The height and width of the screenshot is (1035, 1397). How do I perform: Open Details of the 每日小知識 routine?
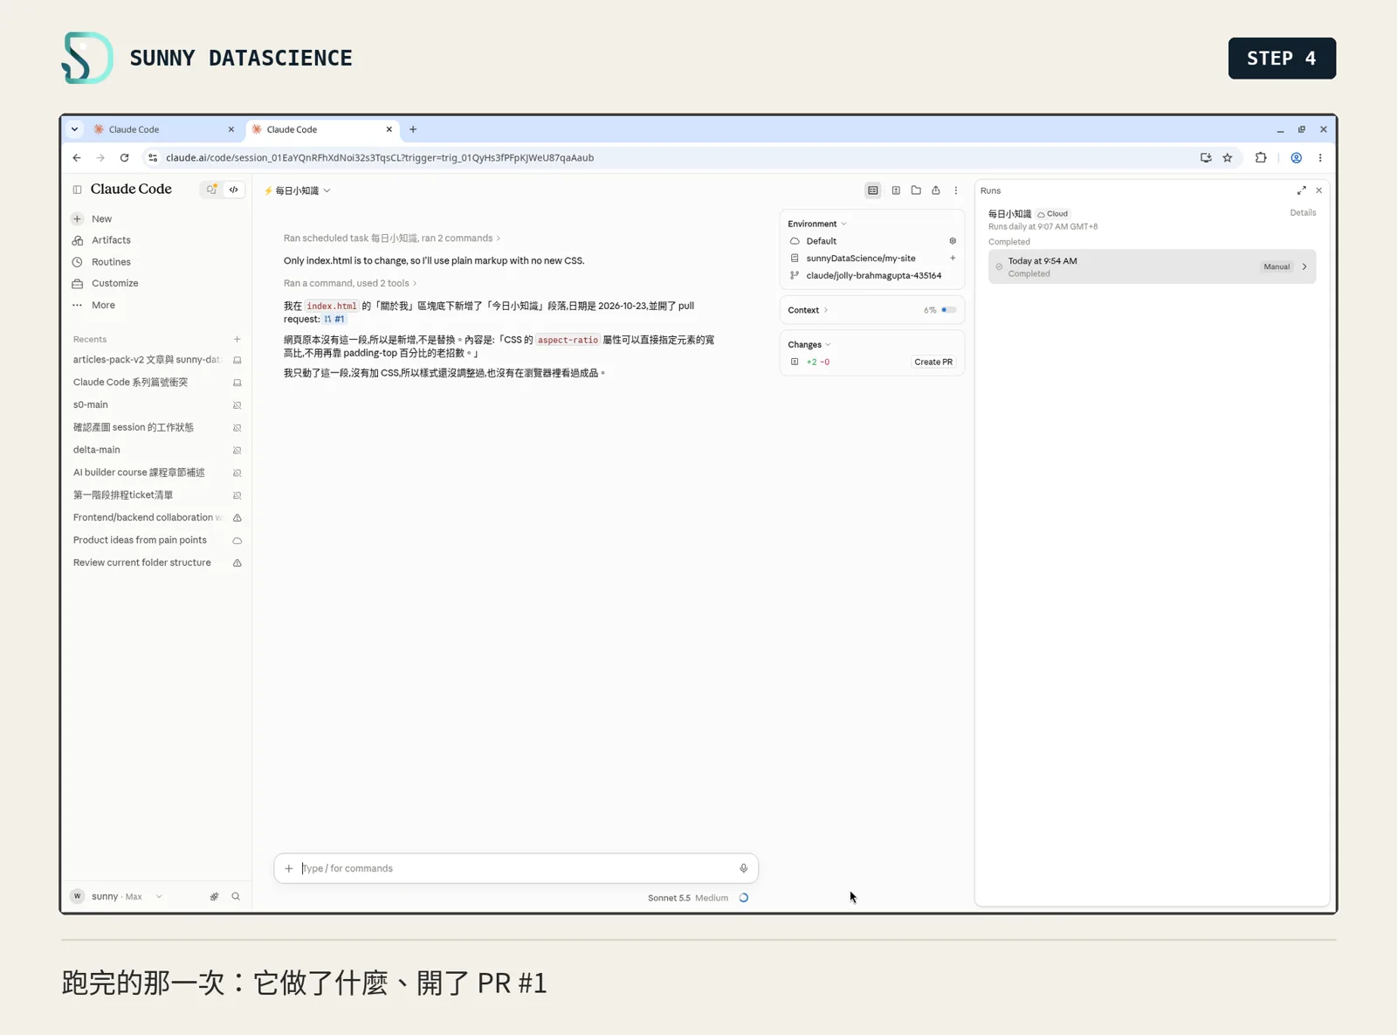pyautogui.click(x=1303, y=213)
